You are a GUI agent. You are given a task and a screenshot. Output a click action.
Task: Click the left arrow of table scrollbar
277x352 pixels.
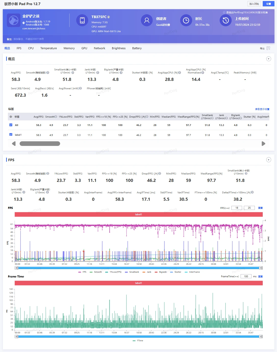(14, 144)
